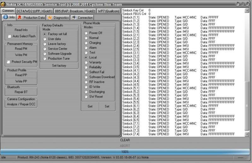Open the DCT4/WD2 (UPP, XGold1) tab
The image size is (252, 163).
pyautogui.click(x=34, y=11)
